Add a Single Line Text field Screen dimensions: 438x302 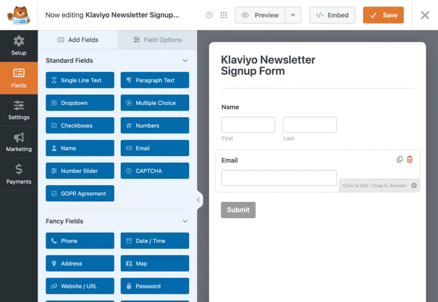pos(80,80)
